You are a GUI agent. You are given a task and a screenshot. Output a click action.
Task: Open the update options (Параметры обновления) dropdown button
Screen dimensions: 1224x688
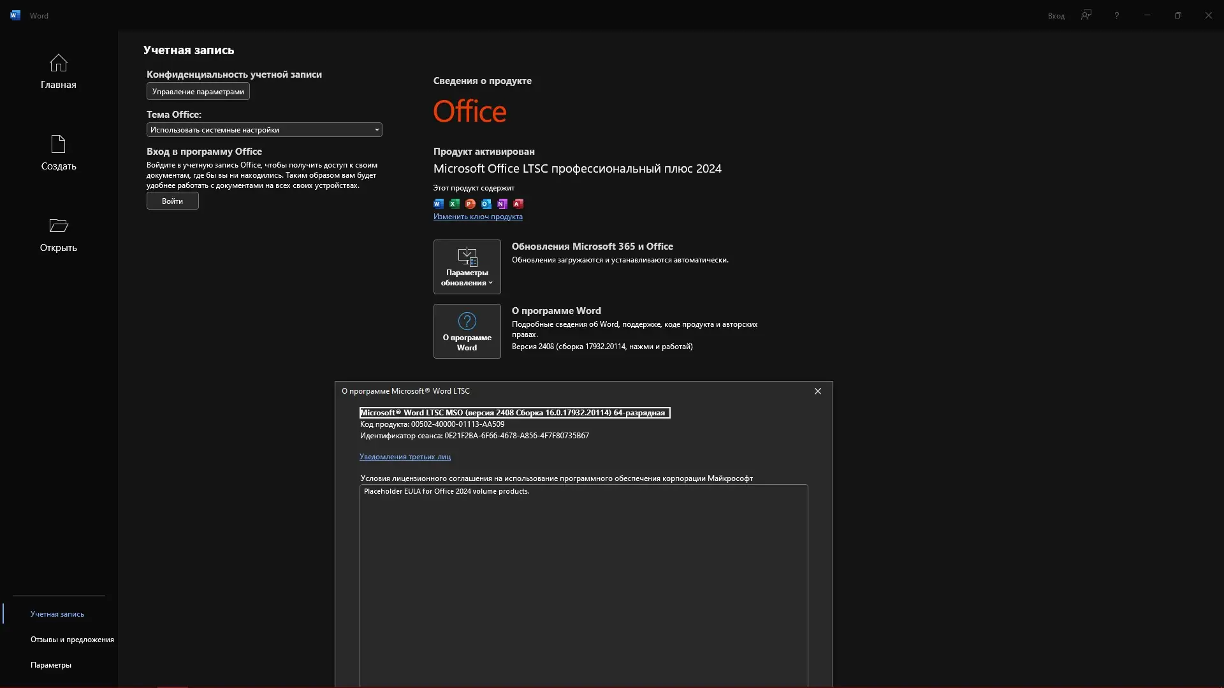[x=467, y=267]
